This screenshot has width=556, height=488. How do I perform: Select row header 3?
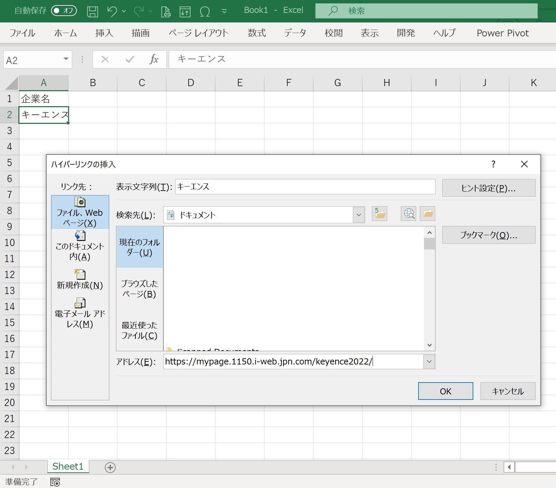(x=10, y=131)
